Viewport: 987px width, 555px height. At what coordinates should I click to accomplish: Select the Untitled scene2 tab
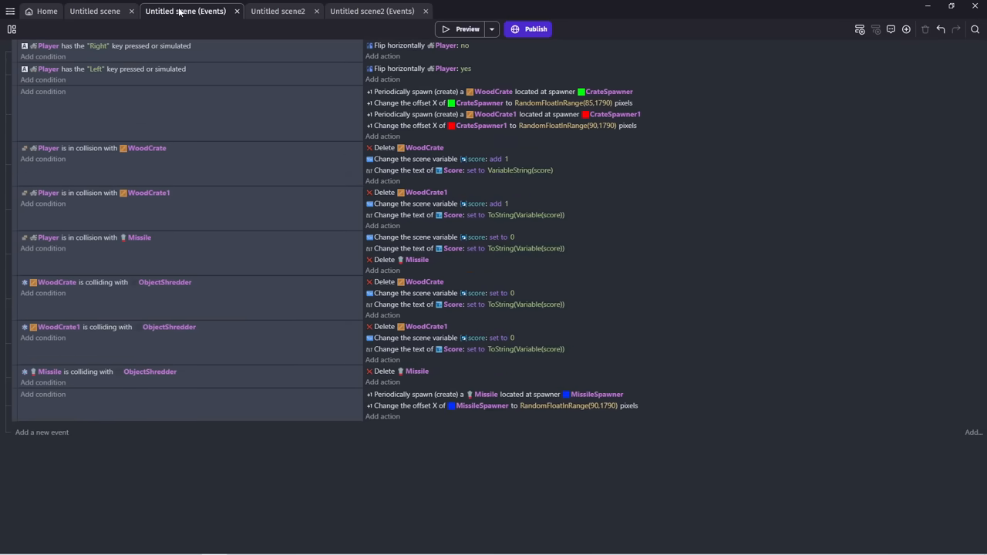(x=278, y=11)
